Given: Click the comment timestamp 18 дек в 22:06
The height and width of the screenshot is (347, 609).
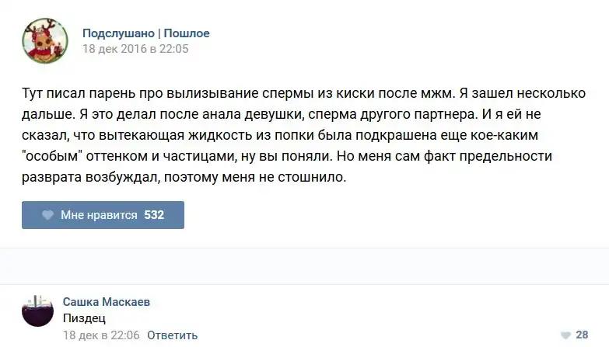Looking at the screenshot, I should point(100,335).
